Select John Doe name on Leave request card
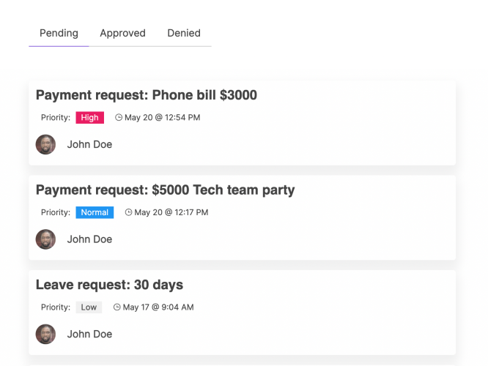The width and height of the screenshot is (488, 366). pos(89,334)
